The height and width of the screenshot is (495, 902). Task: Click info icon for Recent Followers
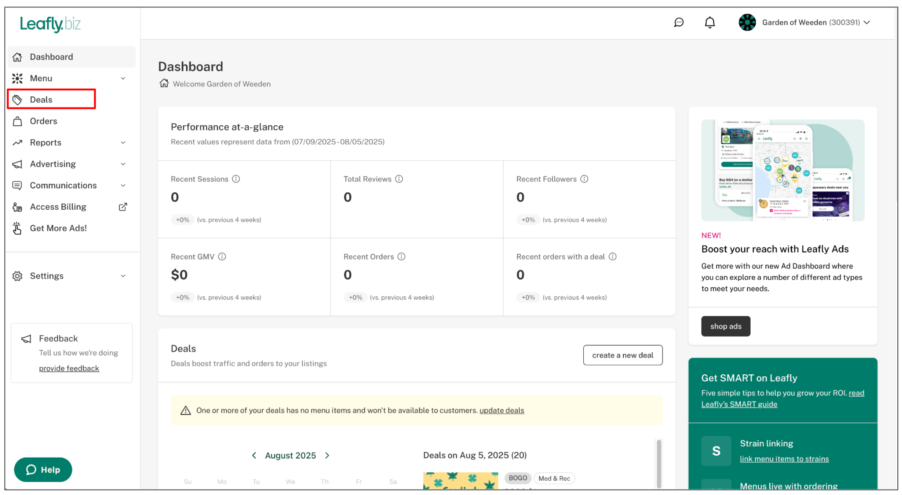tap(584, 179)
